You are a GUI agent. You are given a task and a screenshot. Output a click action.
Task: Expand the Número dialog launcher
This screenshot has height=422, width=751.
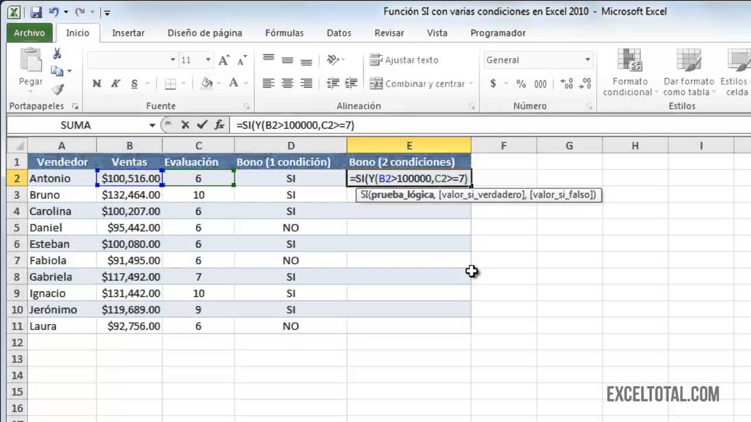tap(589, 106)
